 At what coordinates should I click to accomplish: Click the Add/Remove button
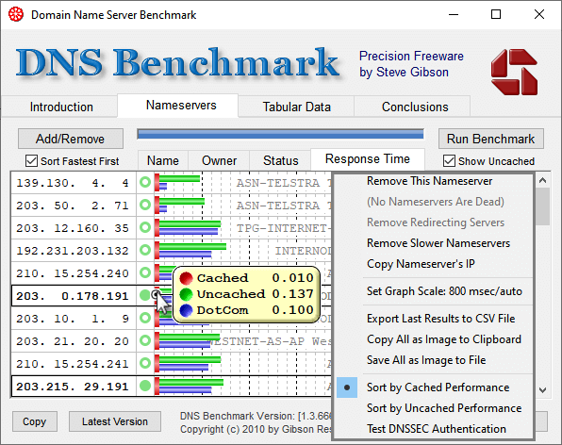pyautogui.click(x=70, y=139)
